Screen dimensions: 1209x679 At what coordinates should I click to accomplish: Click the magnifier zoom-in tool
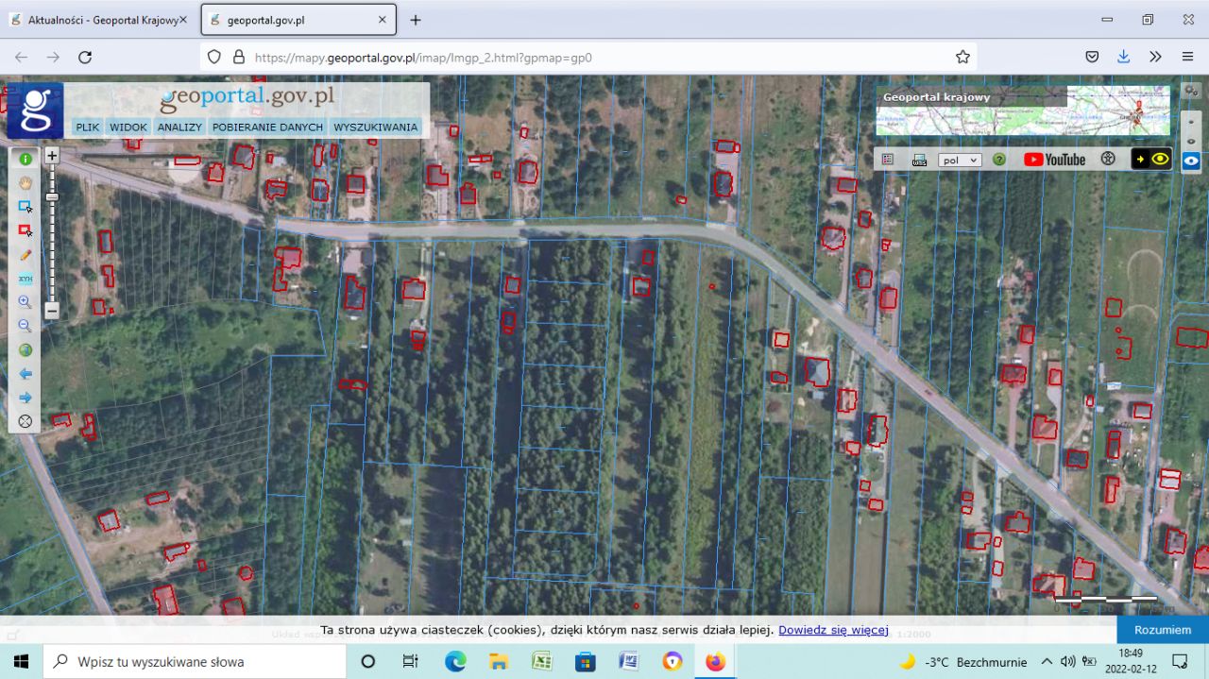point(26,302)
